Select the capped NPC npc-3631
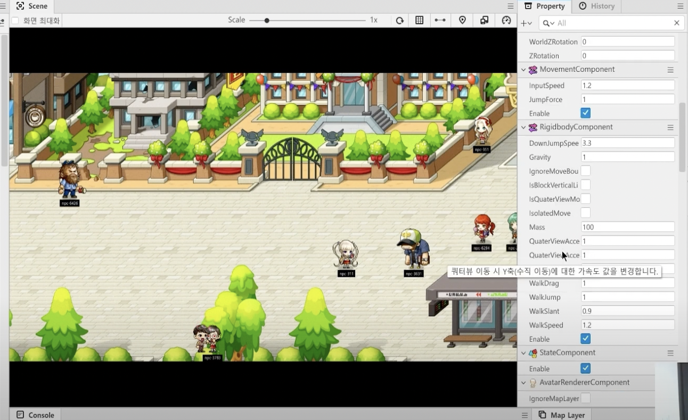The image size is (688, 420). click(414, 248)
